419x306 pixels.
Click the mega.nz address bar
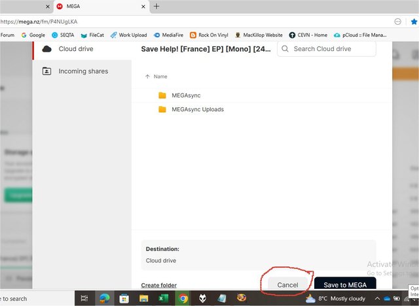coord(196,22)
